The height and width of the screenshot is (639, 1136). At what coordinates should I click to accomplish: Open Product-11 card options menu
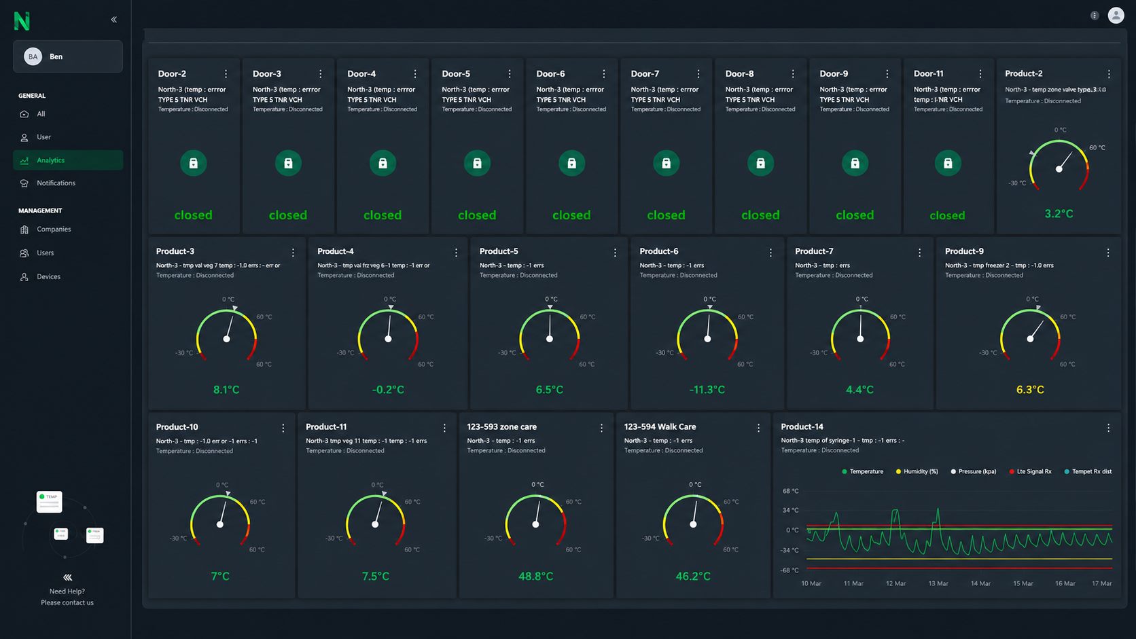(445, 428)
